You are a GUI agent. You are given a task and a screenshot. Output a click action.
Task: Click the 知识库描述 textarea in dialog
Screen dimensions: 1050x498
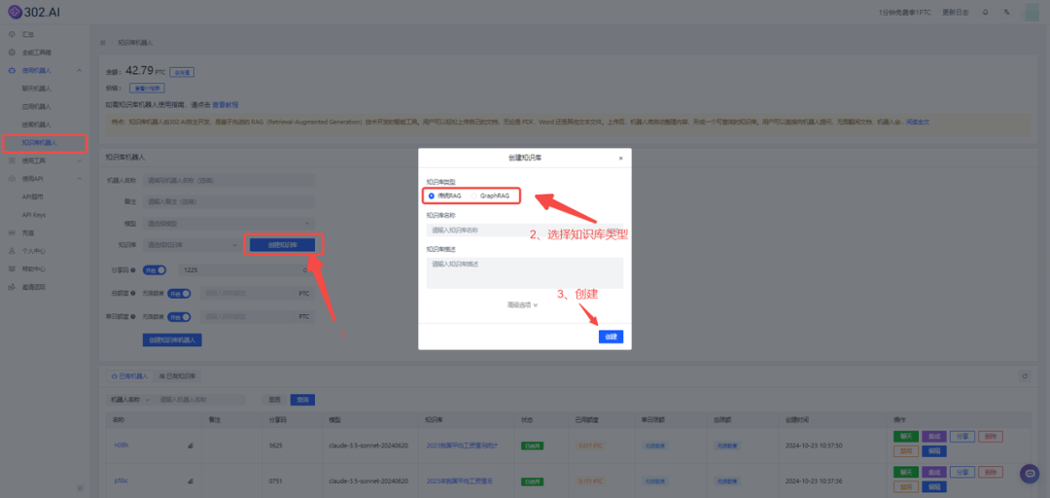pos(524,272)
